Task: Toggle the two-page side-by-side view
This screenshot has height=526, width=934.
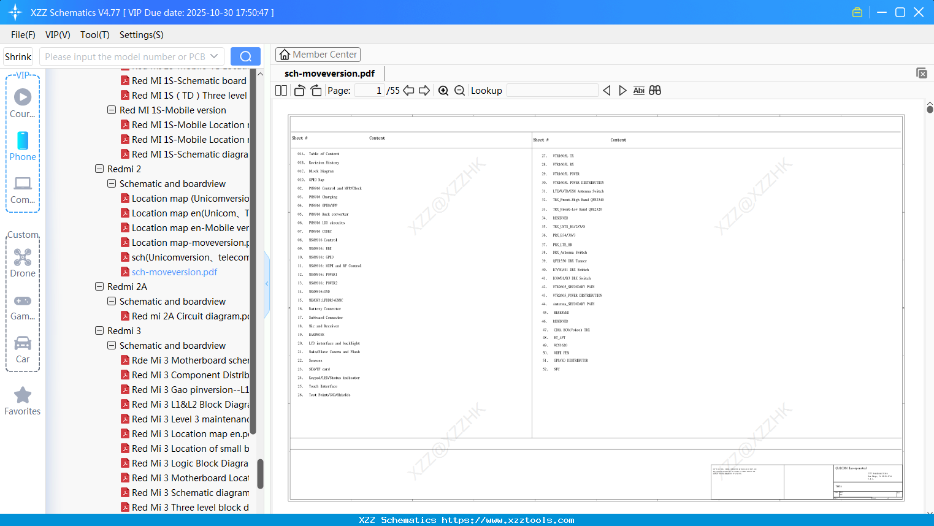Action: 281,91
